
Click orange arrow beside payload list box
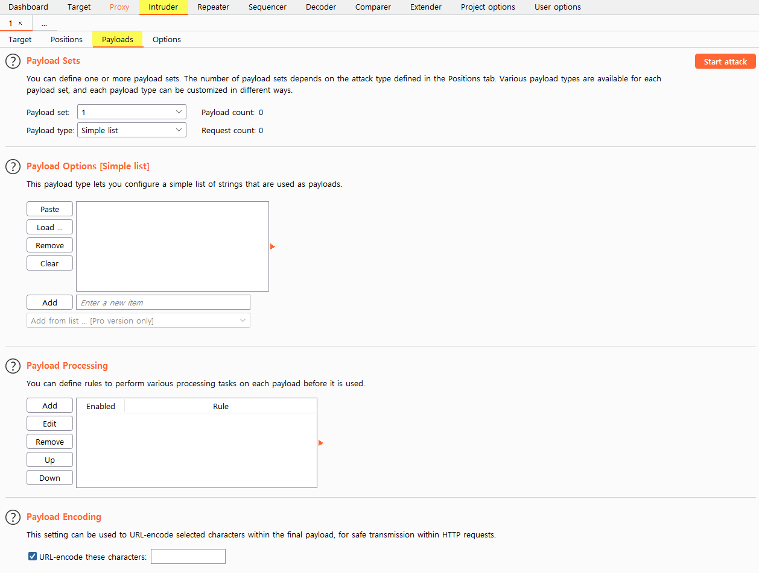point(273,246)
